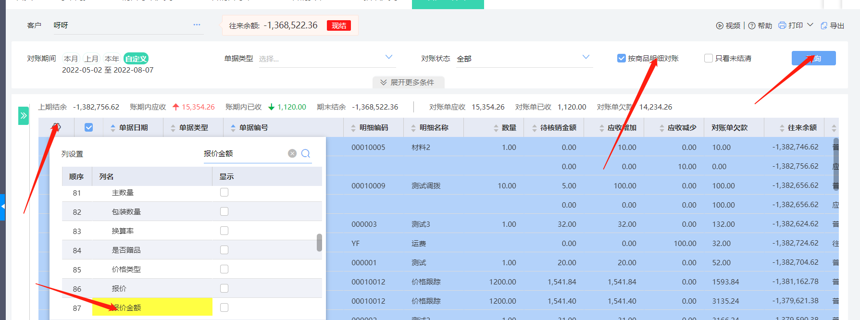Viewport: 860px width, 320px height.
Task: Click the red 现结 button
Action: coord(339,26)
